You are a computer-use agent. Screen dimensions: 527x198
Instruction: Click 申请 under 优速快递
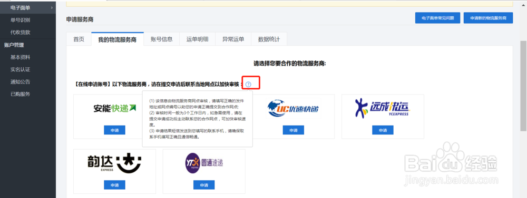click(x=294, y=130)
